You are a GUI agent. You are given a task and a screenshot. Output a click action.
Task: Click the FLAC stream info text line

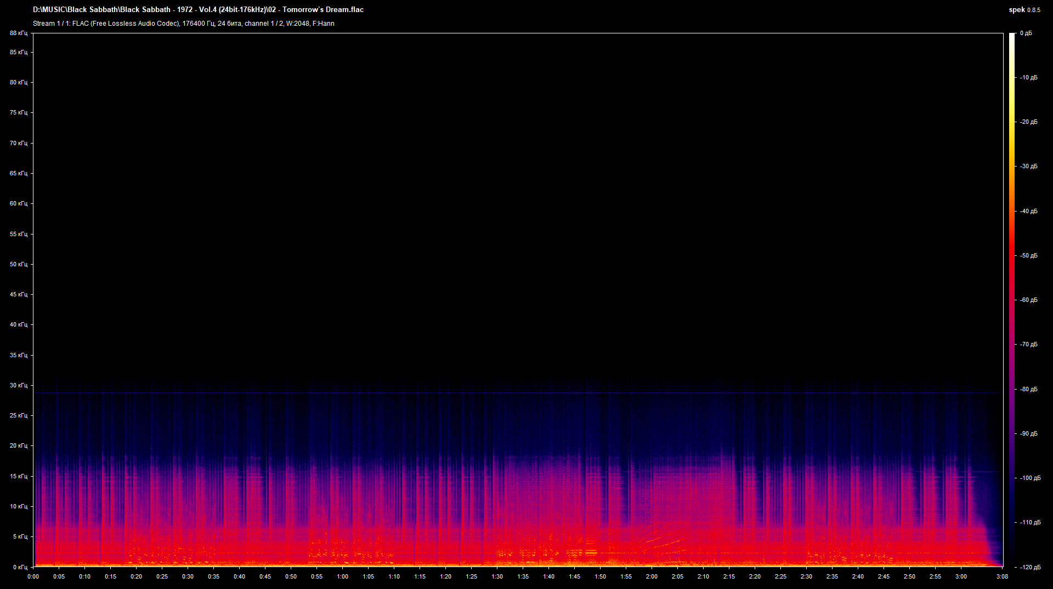pos(184,24)
